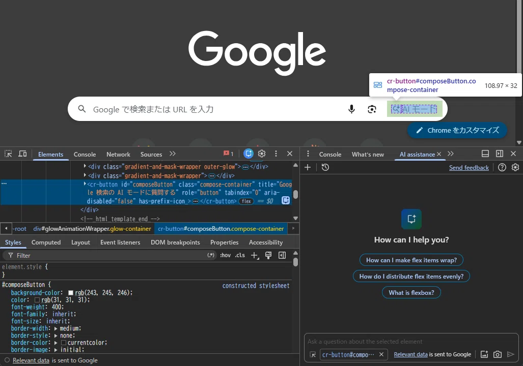The height and width of the screenshot is (366, 523).
Task: Show more main panel tabs chevron
Action: click(173, 154)
